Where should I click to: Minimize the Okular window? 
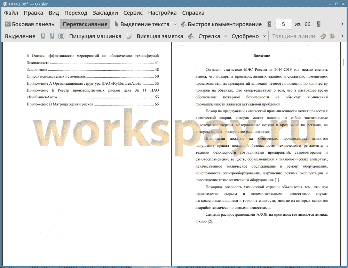(x=330, y=4)
